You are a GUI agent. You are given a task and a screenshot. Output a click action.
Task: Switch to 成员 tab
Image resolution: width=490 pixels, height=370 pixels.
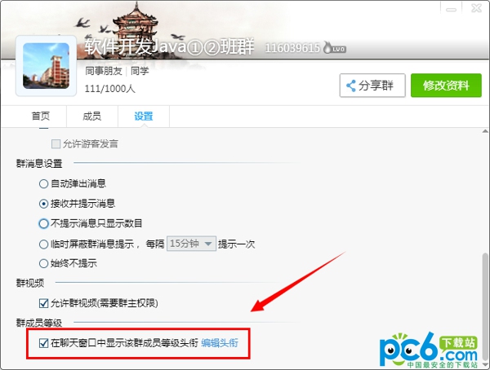pyautogui.click(x=91, y=116)
